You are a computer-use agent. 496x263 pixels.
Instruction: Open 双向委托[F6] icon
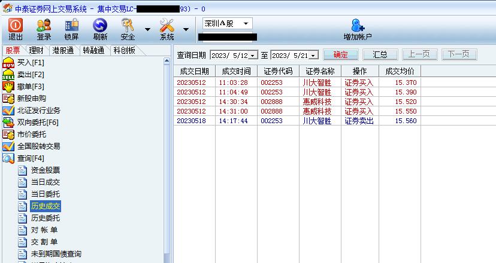(8, 123)
